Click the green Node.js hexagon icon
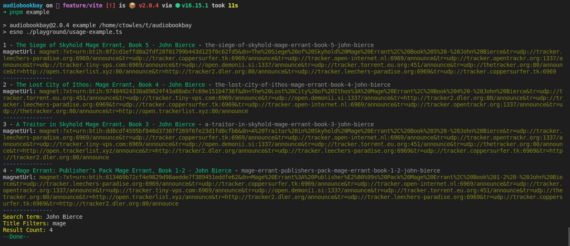Viewport: 570px width, 246px height. pos(178,5)
